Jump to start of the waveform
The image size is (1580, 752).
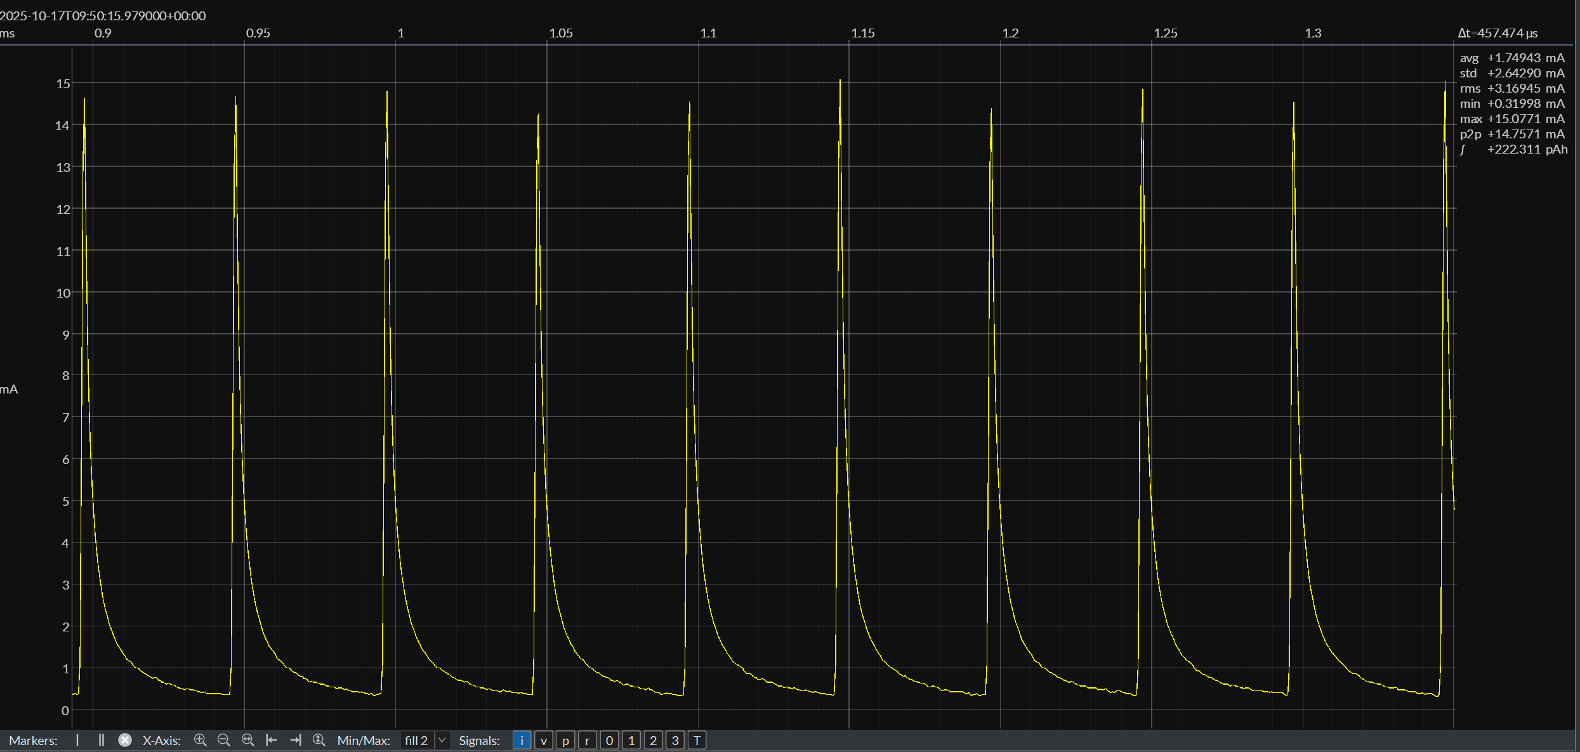[x=272, y=740]
